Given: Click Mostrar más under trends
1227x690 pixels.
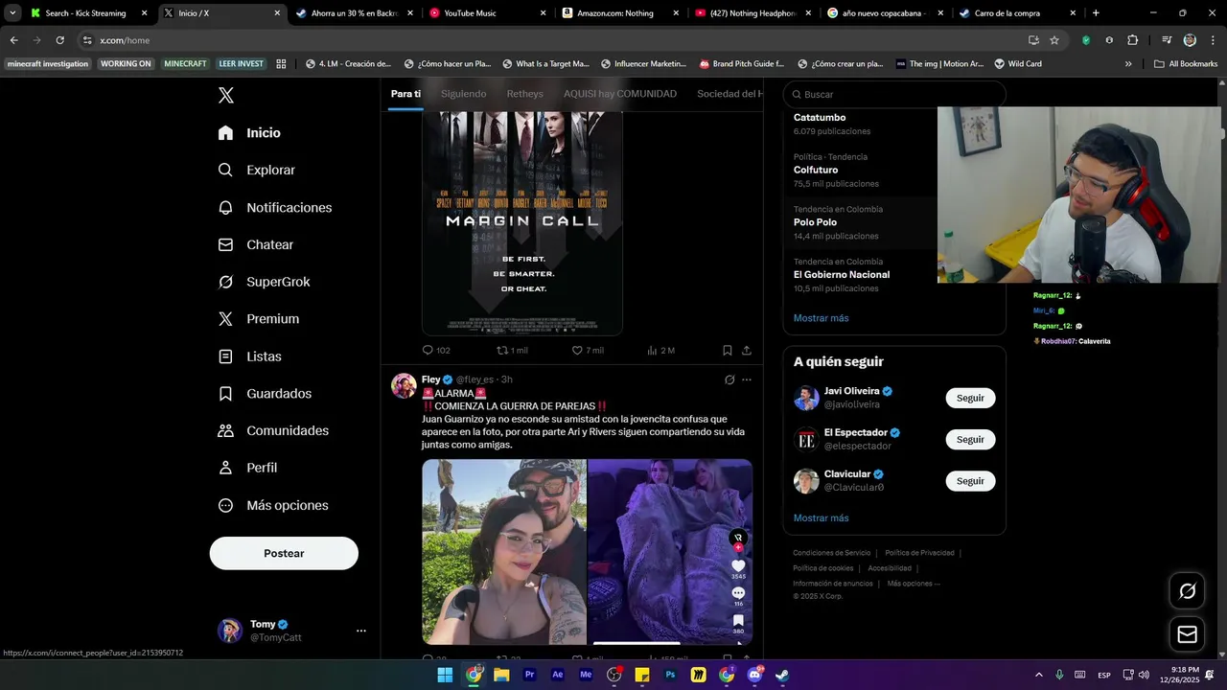Looking at the screenshot, I should click(821, 318).
